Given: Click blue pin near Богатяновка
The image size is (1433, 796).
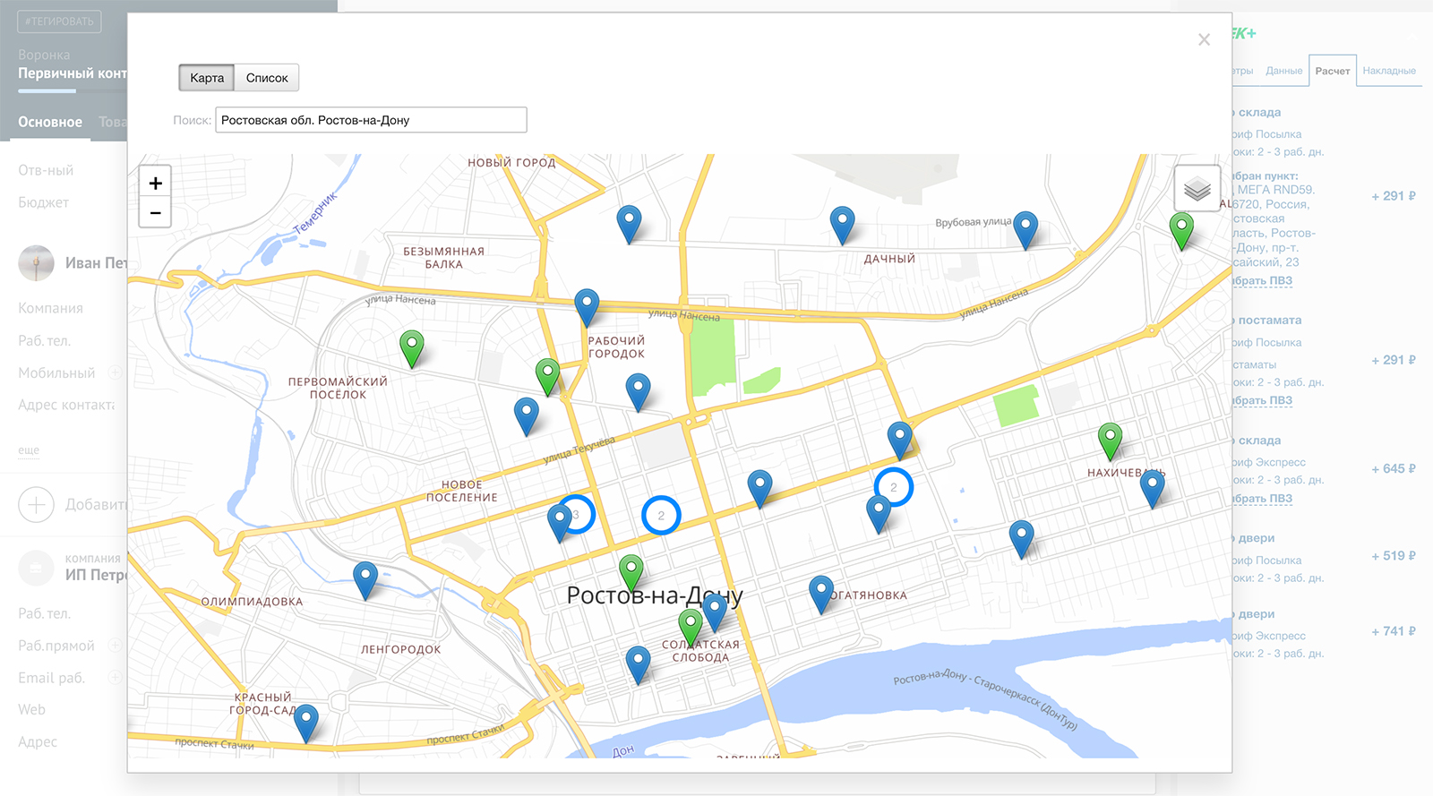Looking at the screenshot, I should click(x=821, y=592).
